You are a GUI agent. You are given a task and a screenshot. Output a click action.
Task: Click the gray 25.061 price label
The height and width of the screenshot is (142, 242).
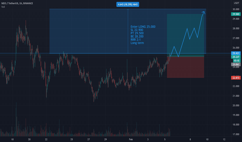(x=236, y=65)
